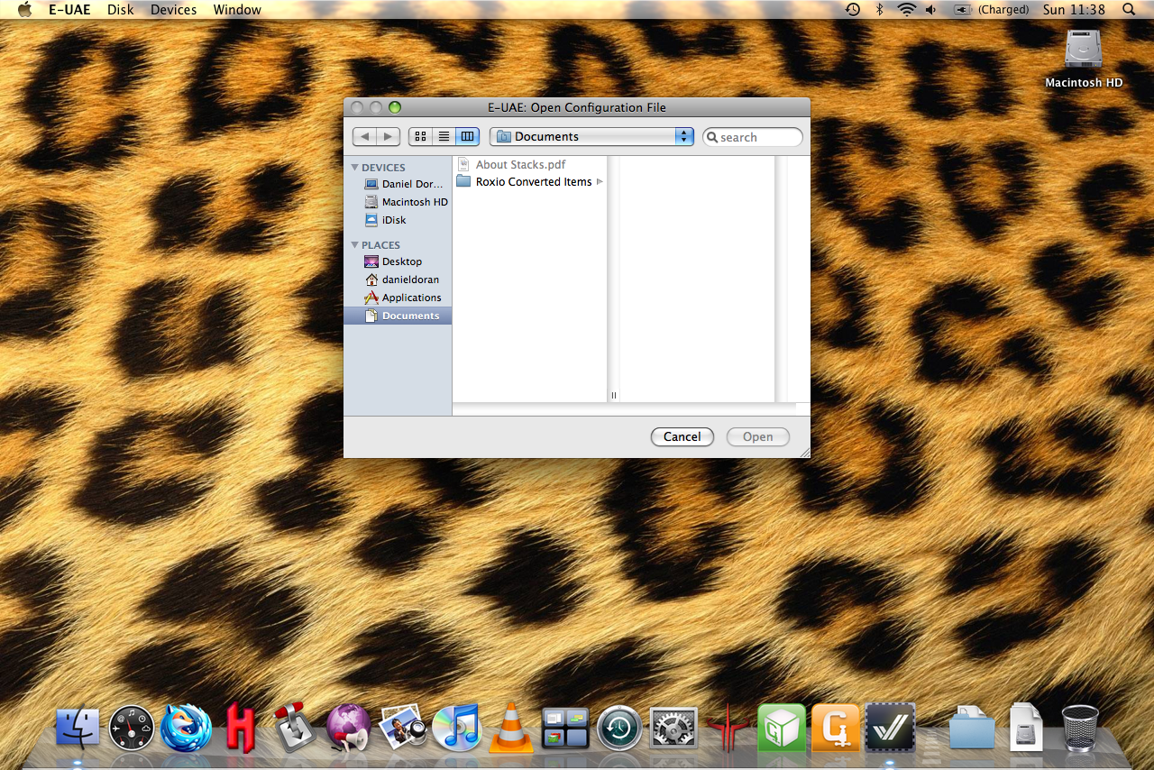The width and height of the screenshot is (1154, 770).
Task: Launch the red Quake emblem Dock icon
Action: (728, 729)
